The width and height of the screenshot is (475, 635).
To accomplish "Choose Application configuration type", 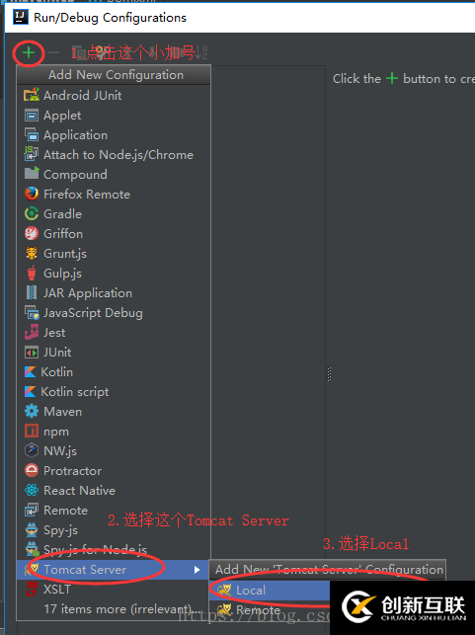I will [114, 135].
